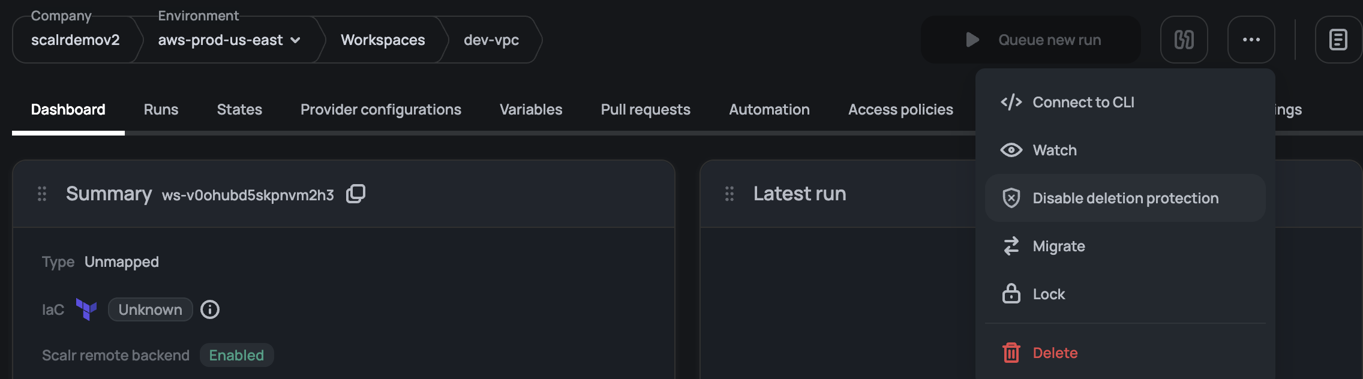The width and height of the screenshot is (1363, 379).
Task: Choose Disable deletion protection
Action: point(1125,198)
